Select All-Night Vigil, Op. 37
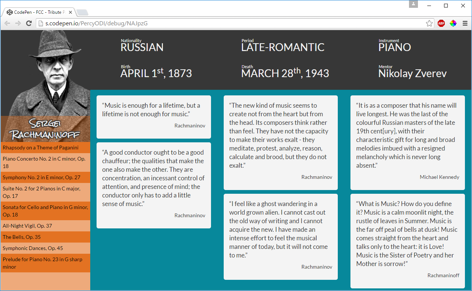 tap(45, 226)
